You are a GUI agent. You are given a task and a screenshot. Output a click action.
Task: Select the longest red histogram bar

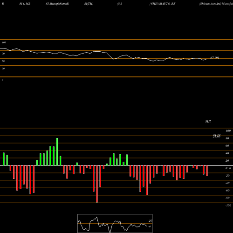(x=97, y=184)
